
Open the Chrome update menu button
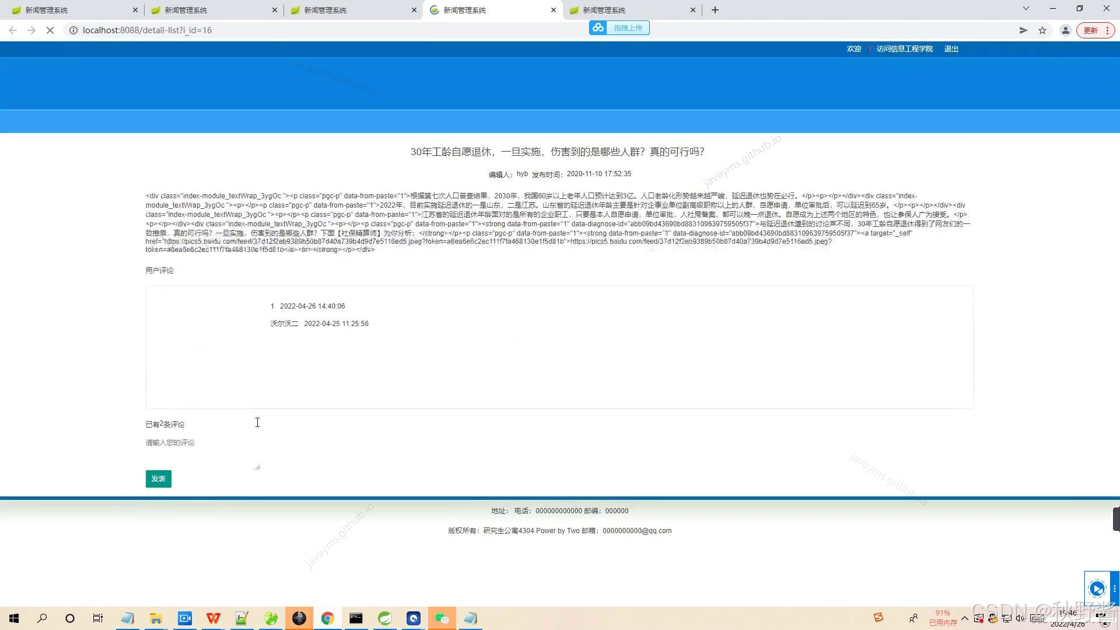click(x=1095, y=30)
